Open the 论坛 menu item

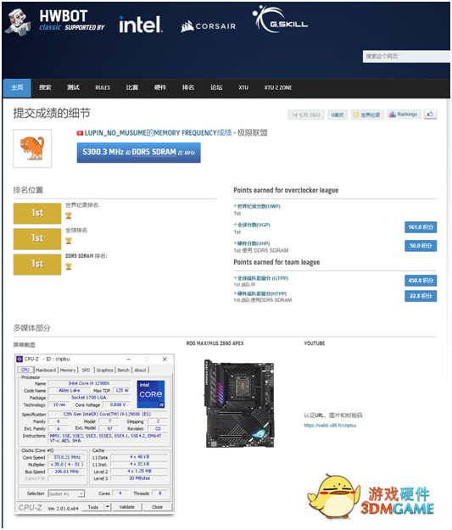216,88
